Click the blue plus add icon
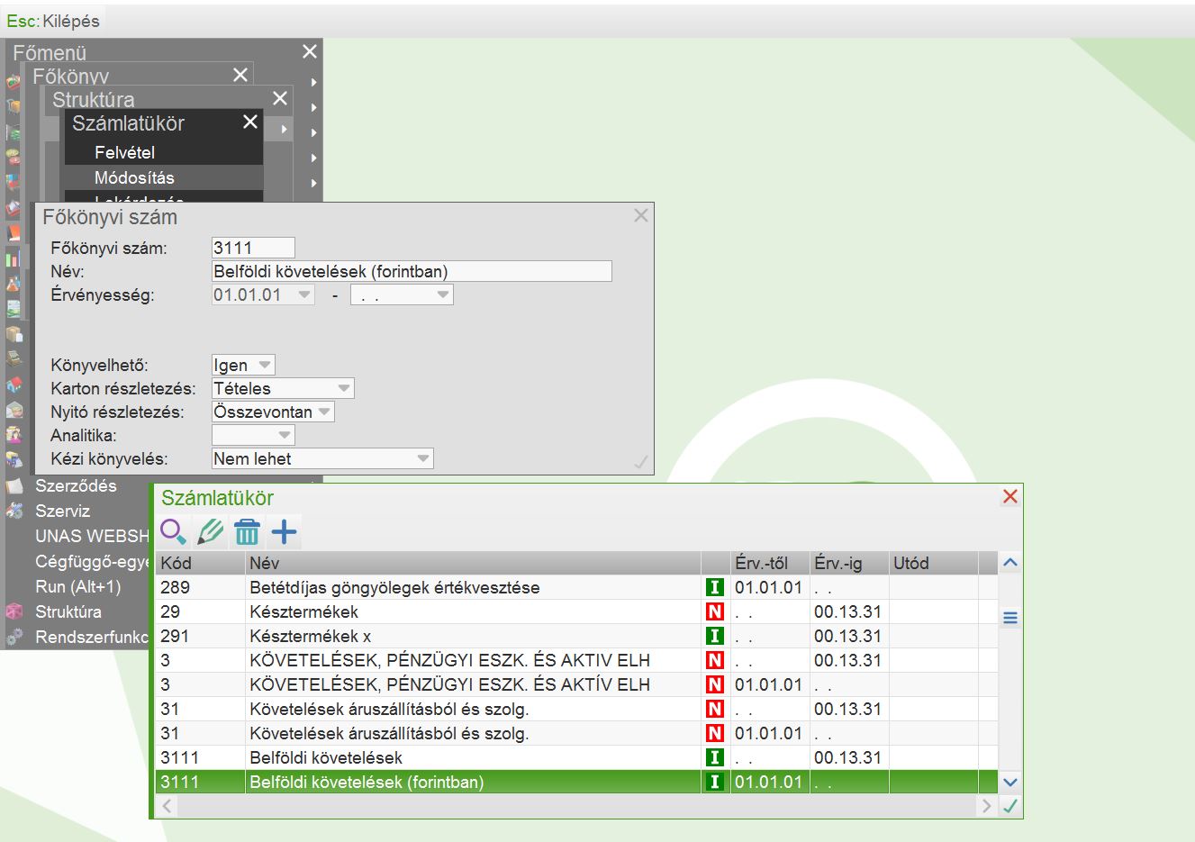Screen dimensions: 1195x842 [284, 531]
